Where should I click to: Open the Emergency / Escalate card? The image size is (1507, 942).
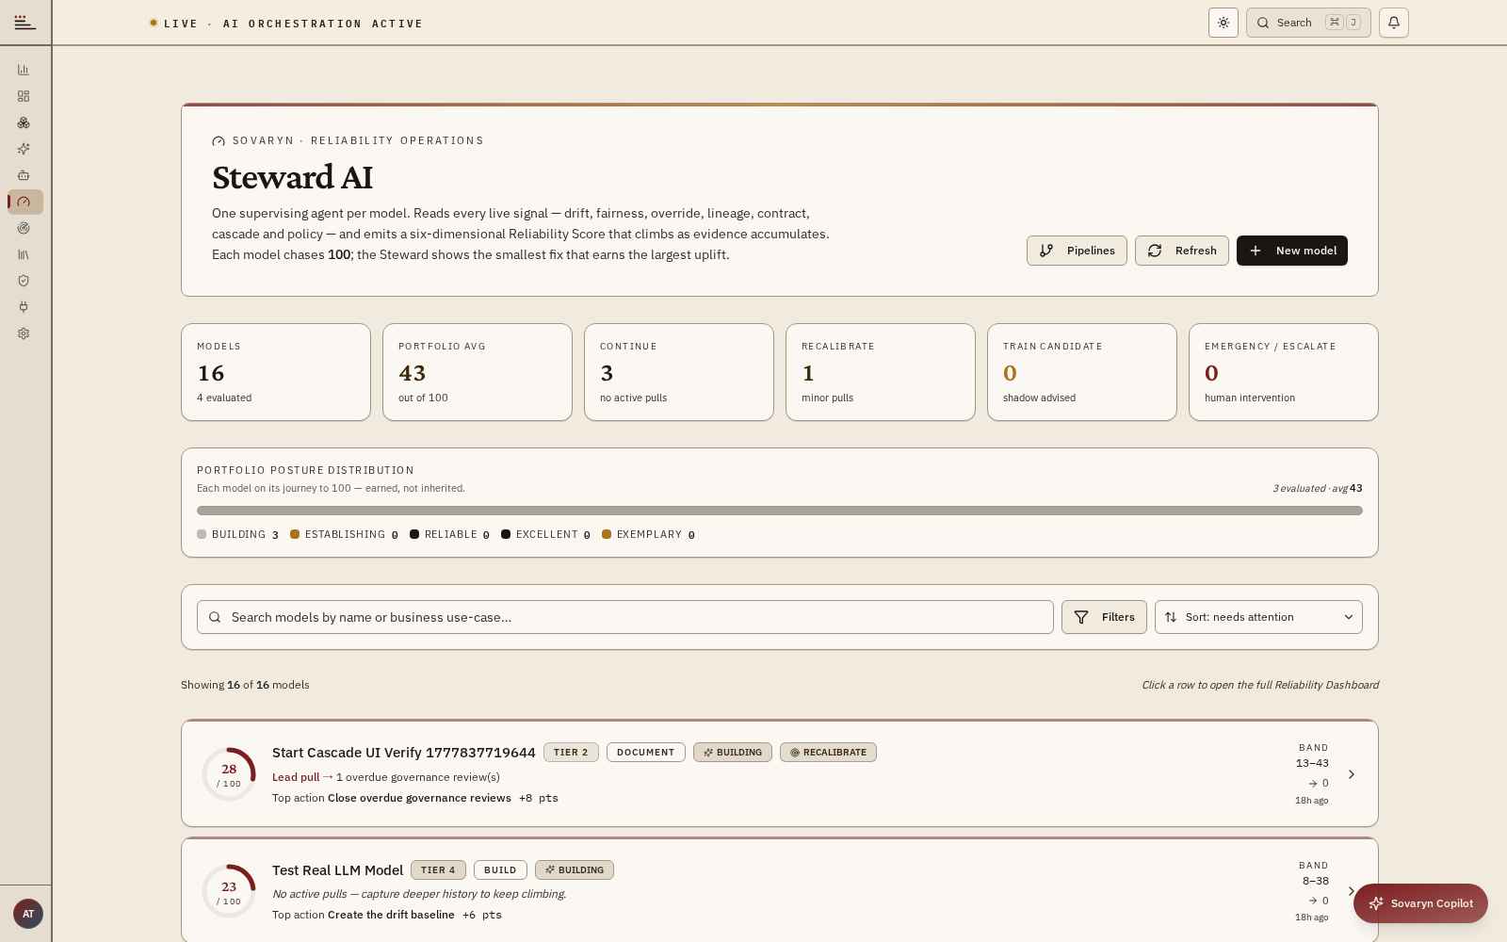coord(1284,372)
